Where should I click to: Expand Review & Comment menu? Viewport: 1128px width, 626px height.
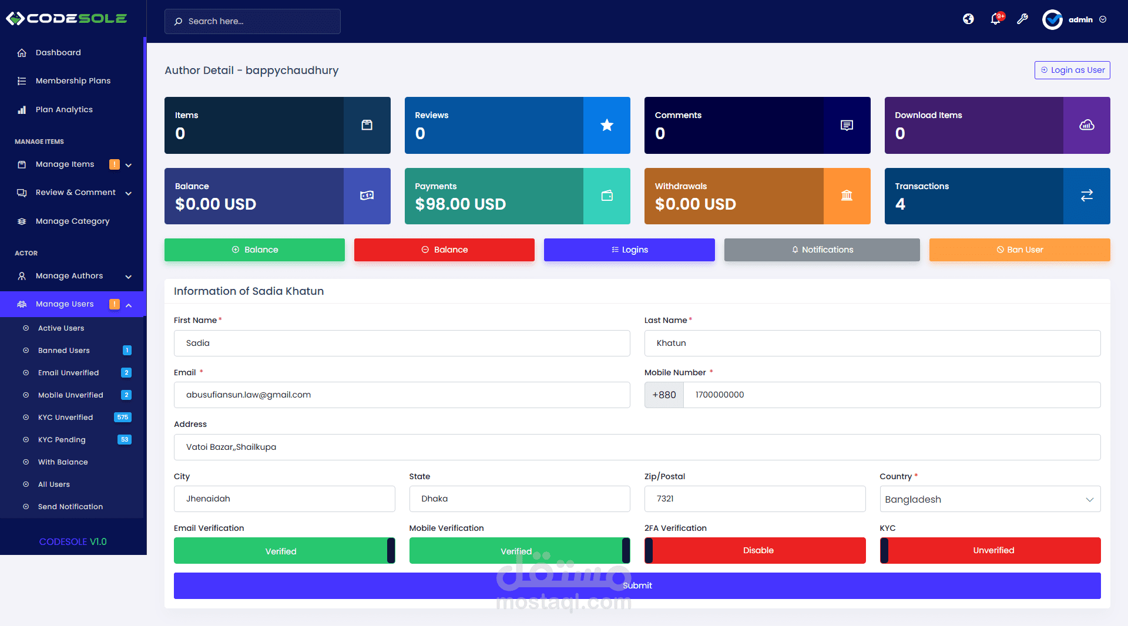73,193
